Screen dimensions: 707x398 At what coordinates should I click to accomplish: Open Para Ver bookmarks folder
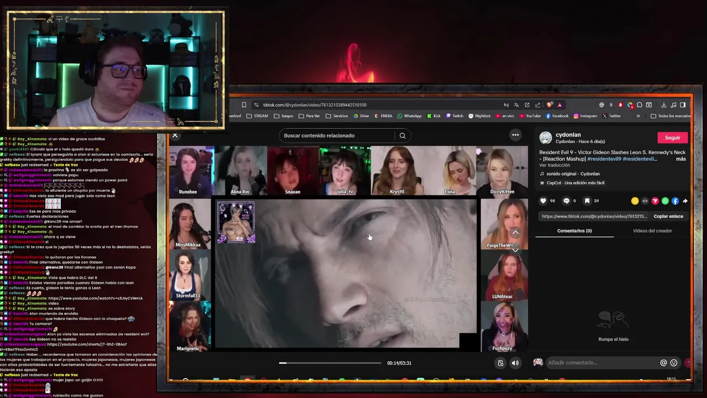point(309,116)
